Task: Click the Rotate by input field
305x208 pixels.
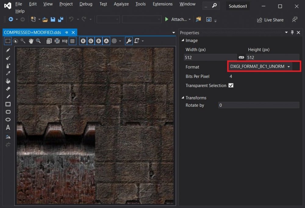Action: click(259, 105)
